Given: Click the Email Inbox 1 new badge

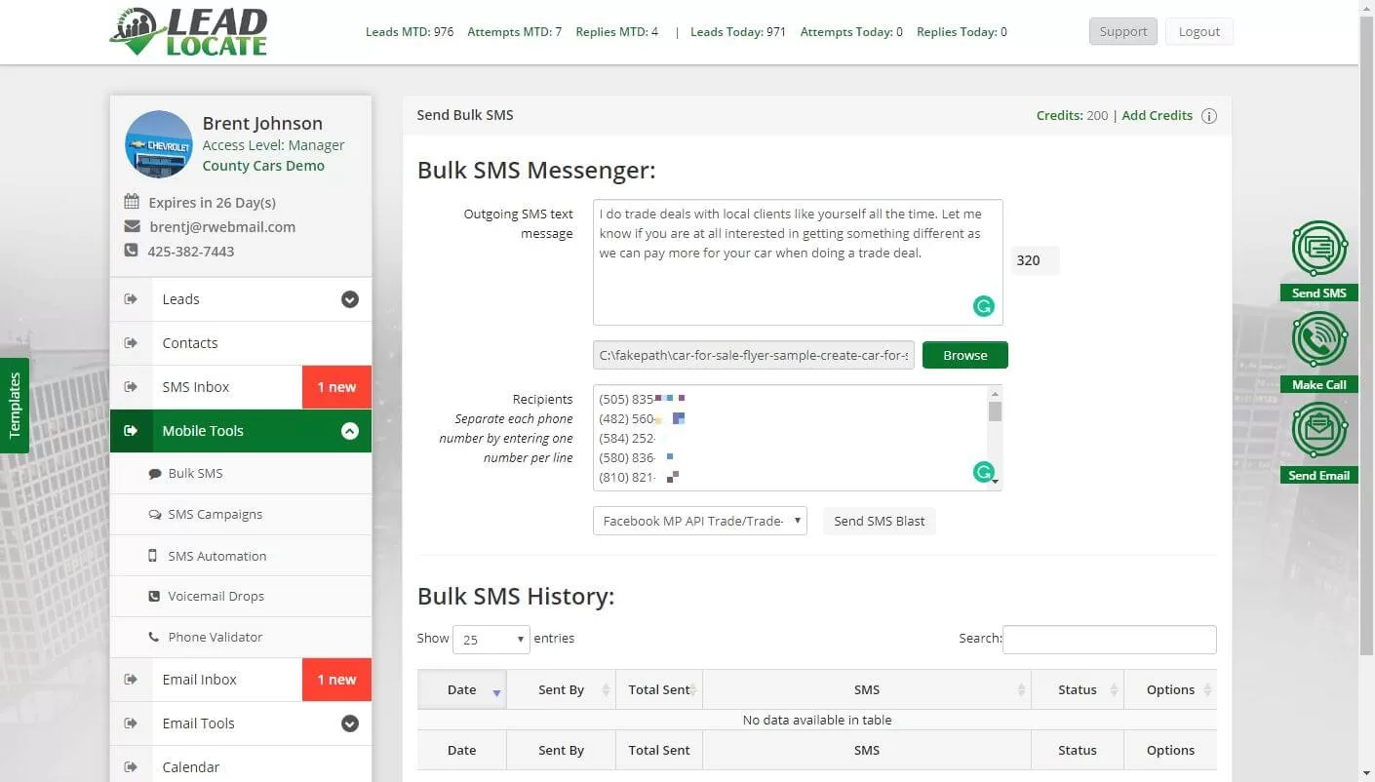Looking at the screenshot, I should [x=336, y=680].
